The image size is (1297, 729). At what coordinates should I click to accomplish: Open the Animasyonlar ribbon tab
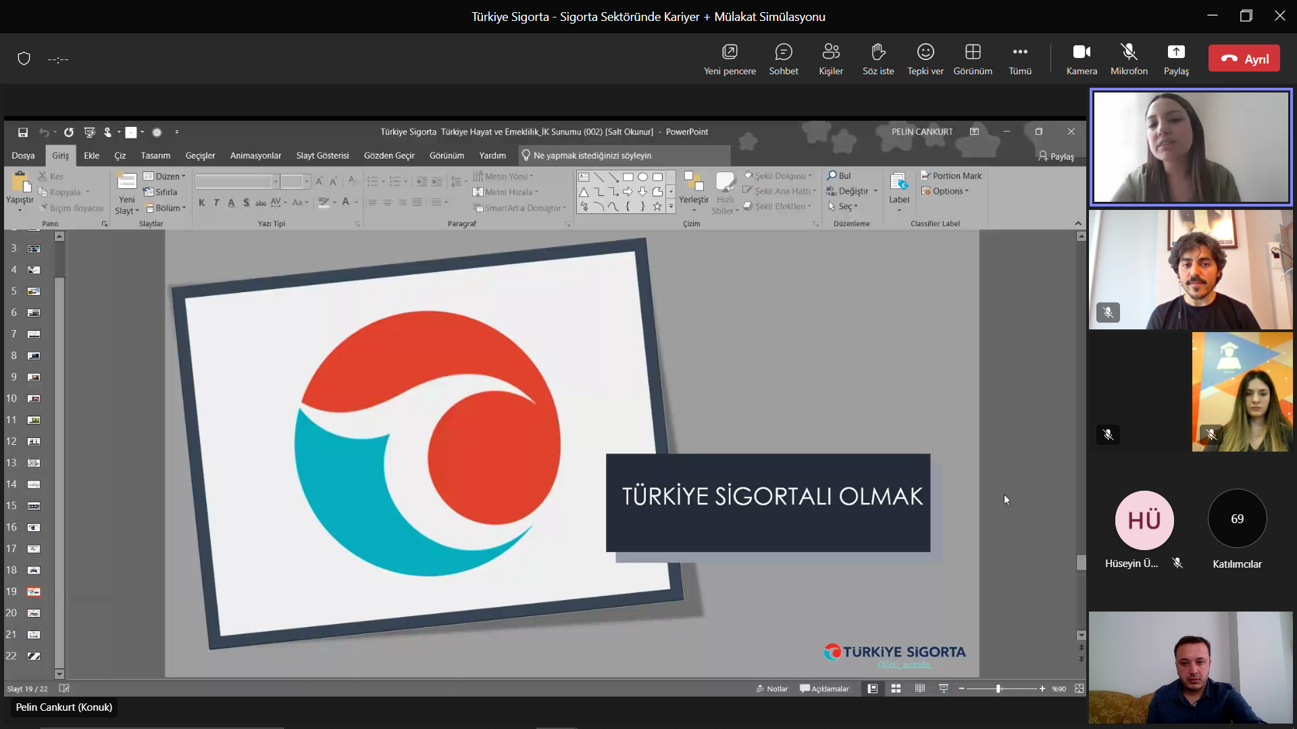pyautogui.click(x=255, y=155)
